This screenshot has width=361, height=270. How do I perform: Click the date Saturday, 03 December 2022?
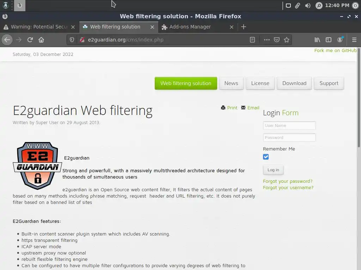coord(43,54)
